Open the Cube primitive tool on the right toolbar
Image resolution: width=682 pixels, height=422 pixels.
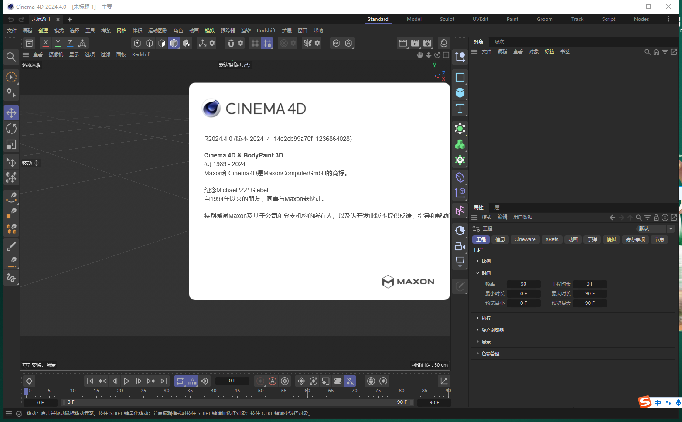tap(460, 93)
